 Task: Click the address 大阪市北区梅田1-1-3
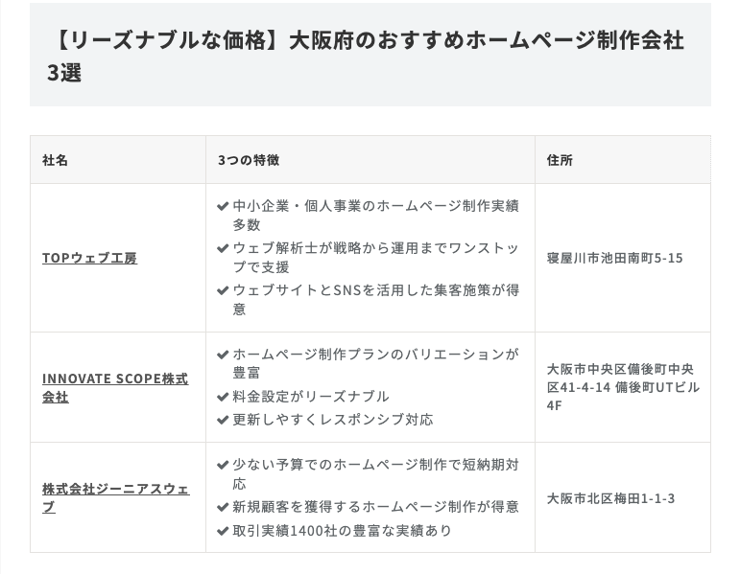tap(610, 498)
